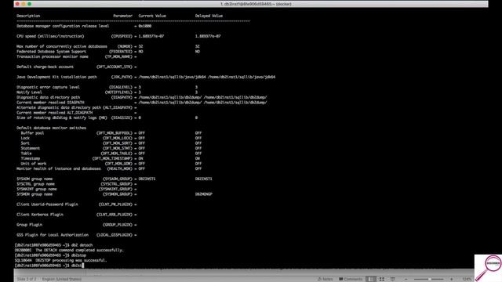Click the (DFT_MON_LOCK) parameter text
This screenshot has height=282, width=502.
[118, 138]
